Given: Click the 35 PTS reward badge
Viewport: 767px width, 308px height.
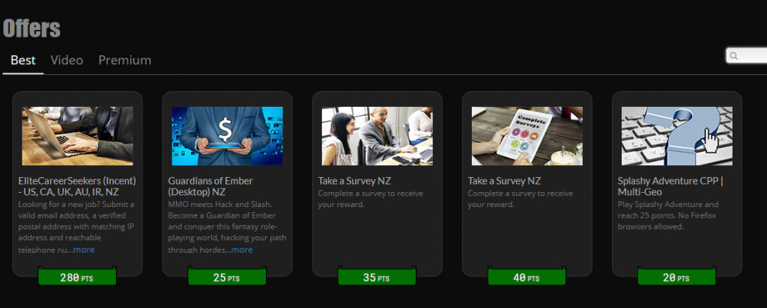Looking at the screenshot, I should [378, 277].
